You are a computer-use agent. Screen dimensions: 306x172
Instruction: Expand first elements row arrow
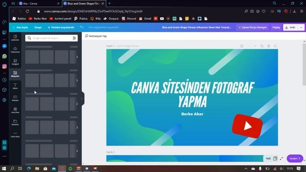pyautogui.click(x=77, y=57)
